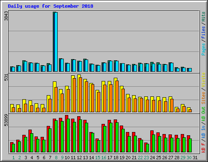Viewport: 208px width, 162px height.
Task: Click day label 13 on the x-axis
Action: [85, 158]
